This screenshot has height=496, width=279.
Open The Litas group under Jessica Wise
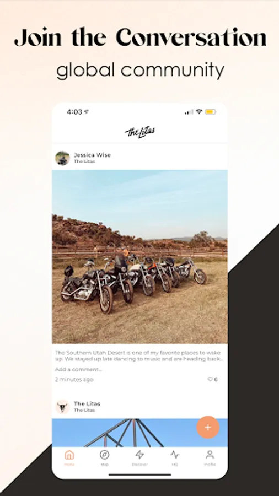(84, 161)
